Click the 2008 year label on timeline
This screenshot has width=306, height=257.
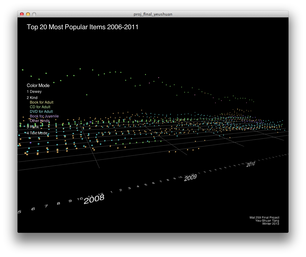(x=94, y=199)
